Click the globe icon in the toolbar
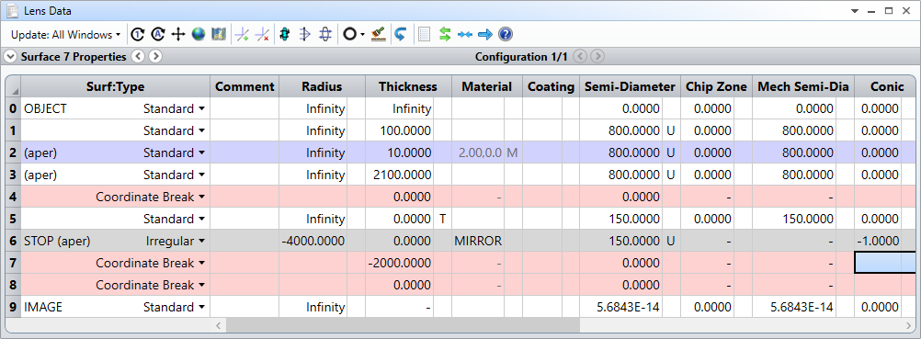921x339 pixels. pyautogui.click(x=199, y=35)
